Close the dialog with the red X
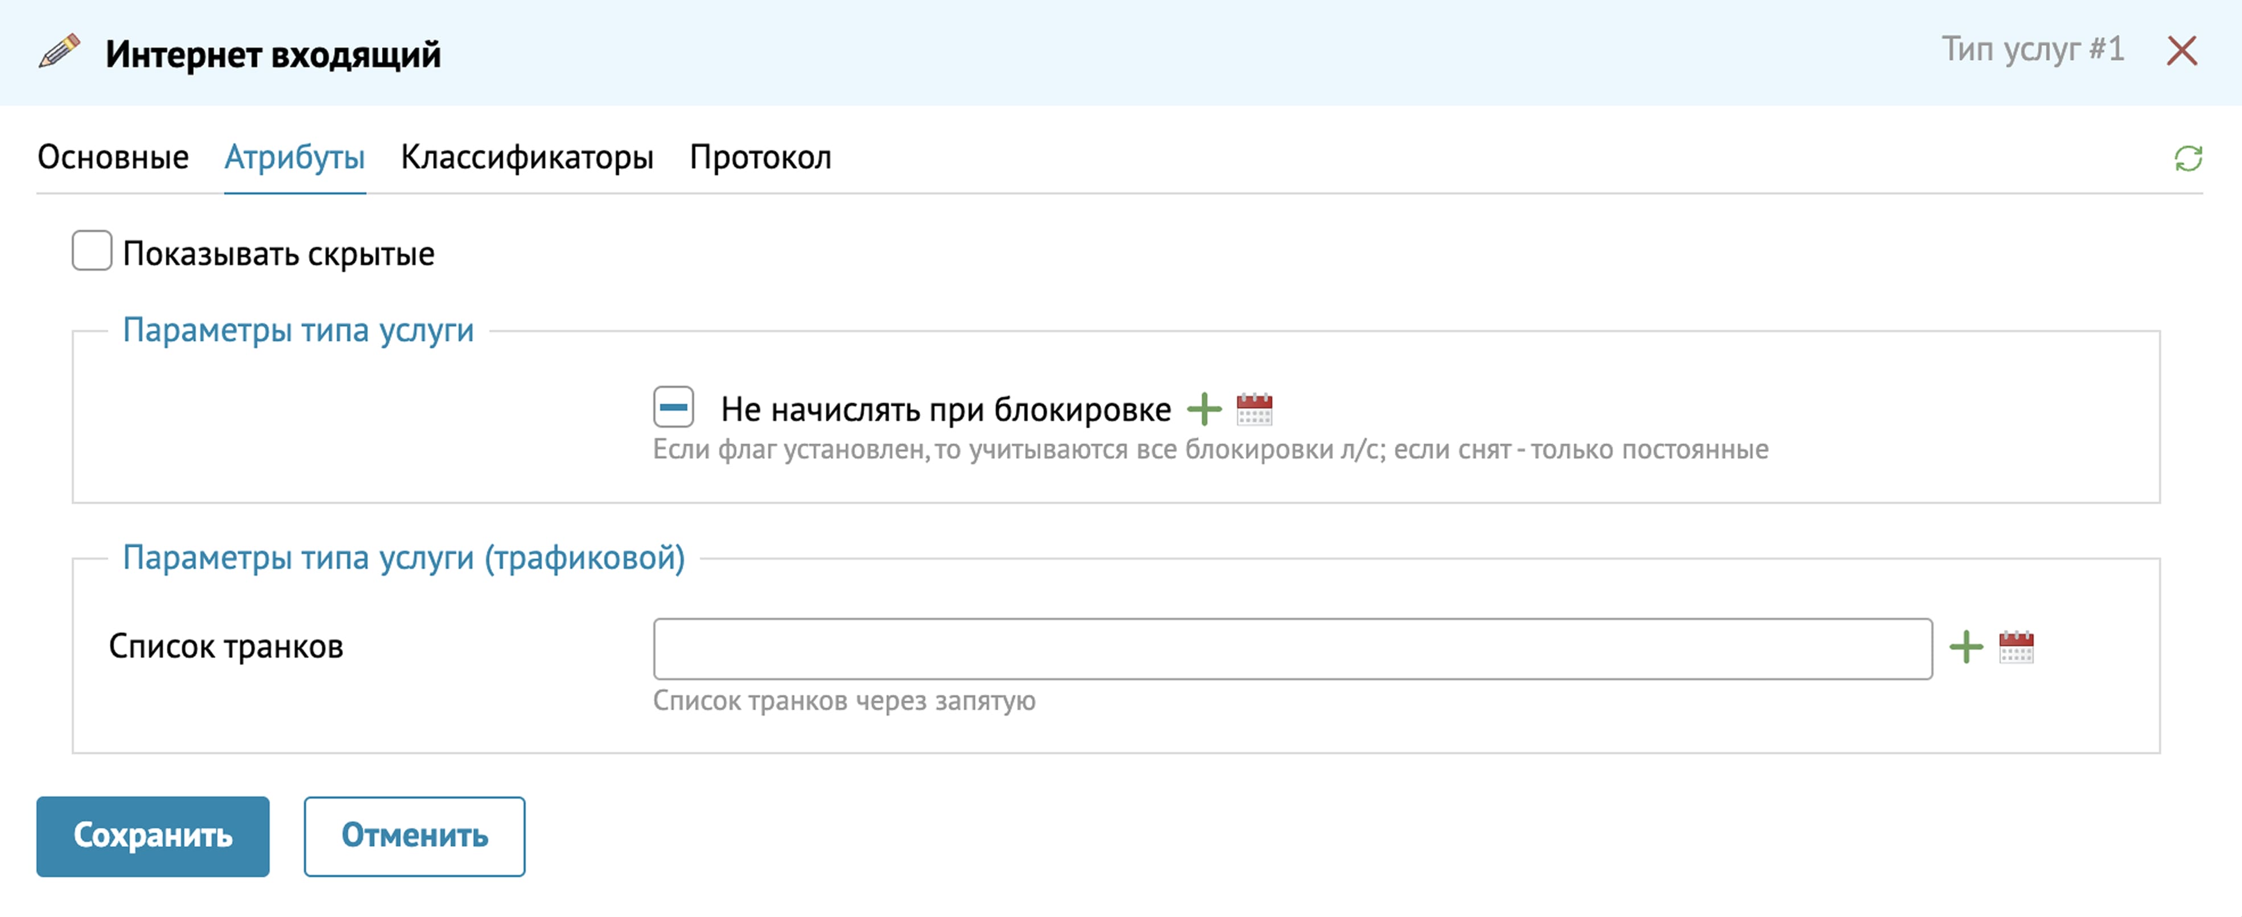 click(x=2181, y=51)
